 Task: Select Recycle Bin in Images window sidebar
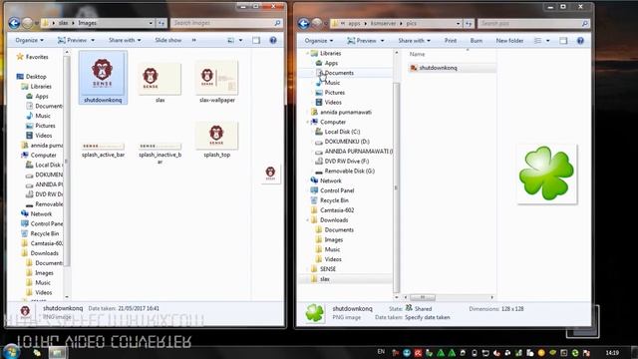coord(40,233)
